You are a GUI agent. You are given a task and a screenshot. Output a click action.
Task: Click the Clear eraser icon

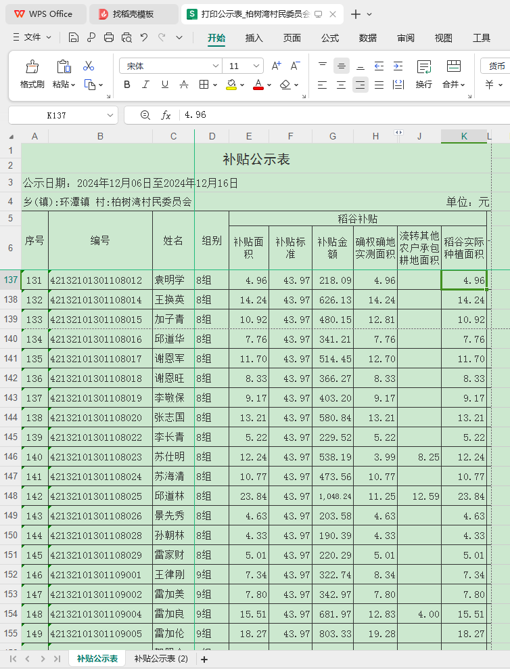[x=285, y=85]
